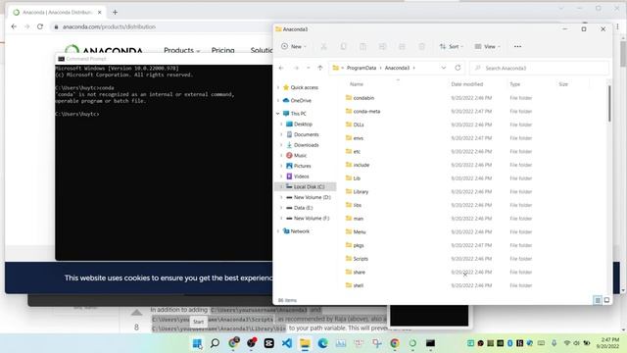The image size is (627, 353).
Task: Select Data (E:) drive
Action: point(303,208)
